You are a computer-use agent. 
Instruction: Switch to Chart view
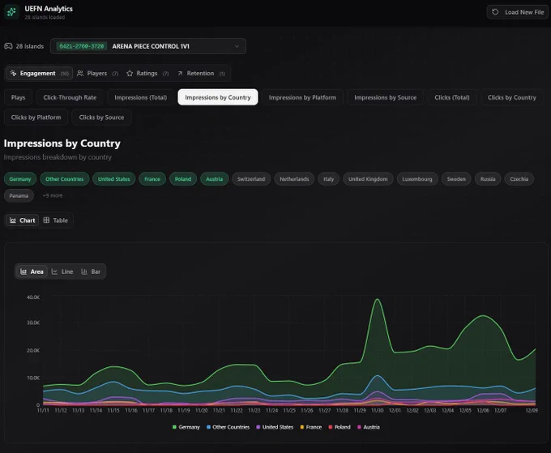[23, 220]
